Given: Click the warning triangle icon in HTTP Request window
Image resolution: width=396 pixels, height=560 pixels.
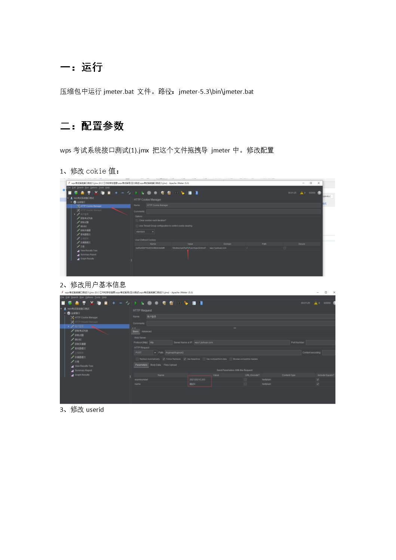Looking at the screenshot, I should 316,303.
